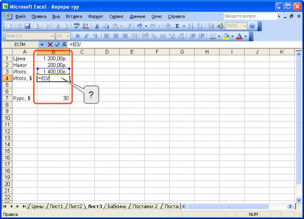Click the cell with 1 400,00р.
Viewport: 304px width, 219px height.
point(53,72)
